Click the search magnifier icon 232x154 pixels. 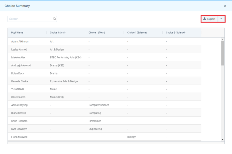click(x=54, y=19)
